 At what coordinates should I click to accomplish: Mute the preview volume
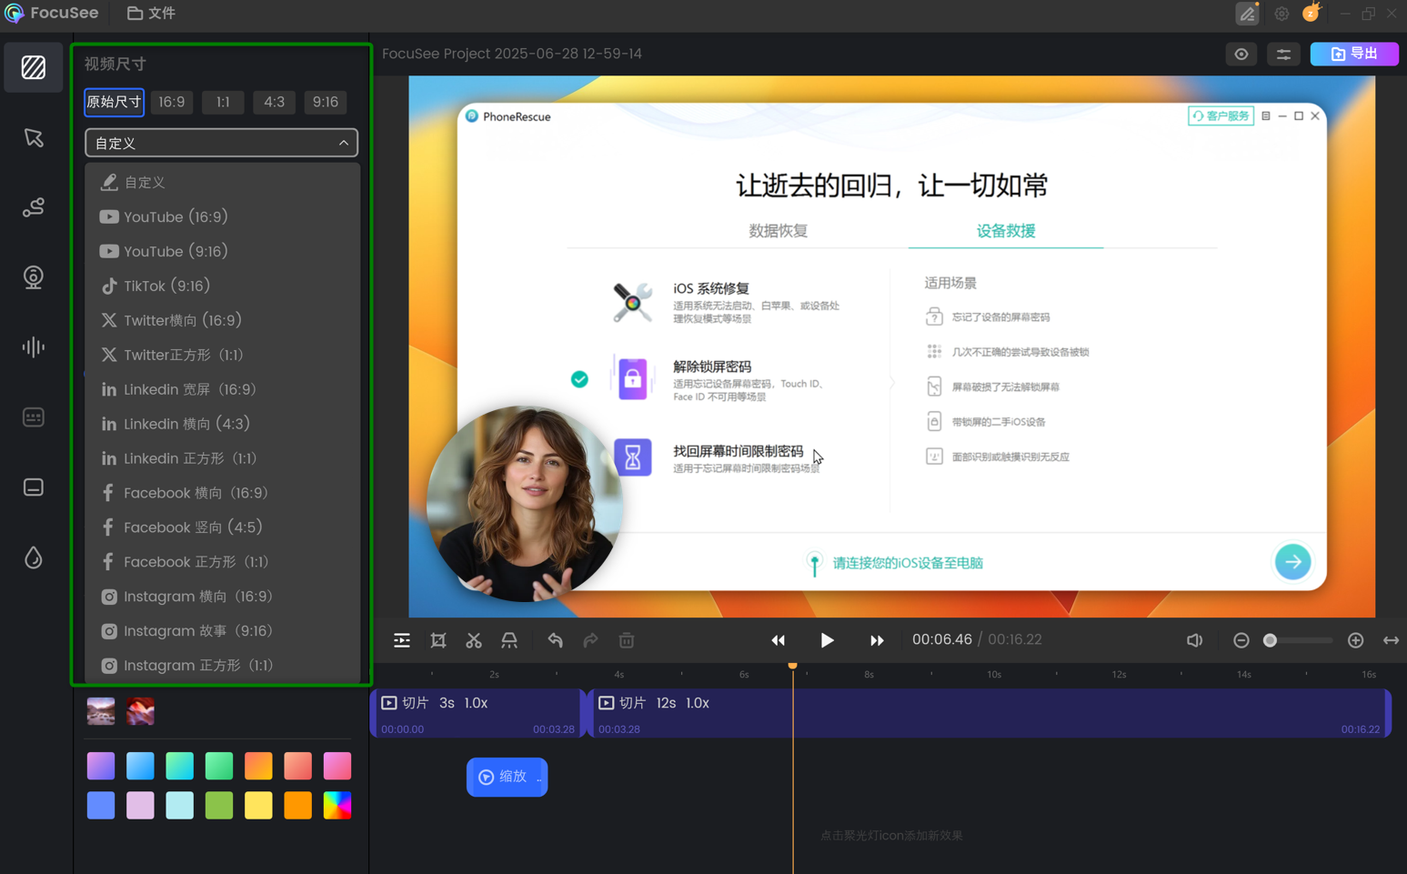(1195, 640)
